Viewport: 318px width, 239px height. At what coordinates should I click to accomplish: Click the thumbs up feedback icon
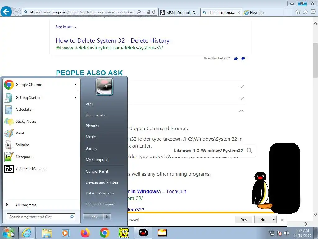236,59
